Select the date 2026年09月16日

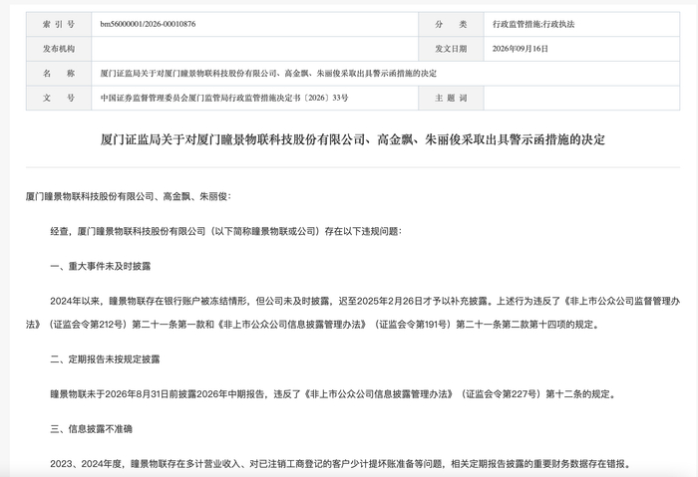pos(520,49)
